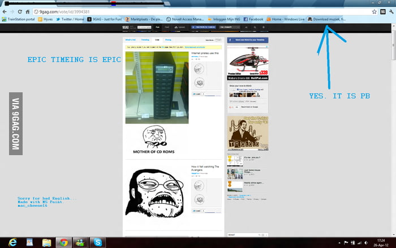Open the third featured sidebar post thumbnail

point(235,187)
